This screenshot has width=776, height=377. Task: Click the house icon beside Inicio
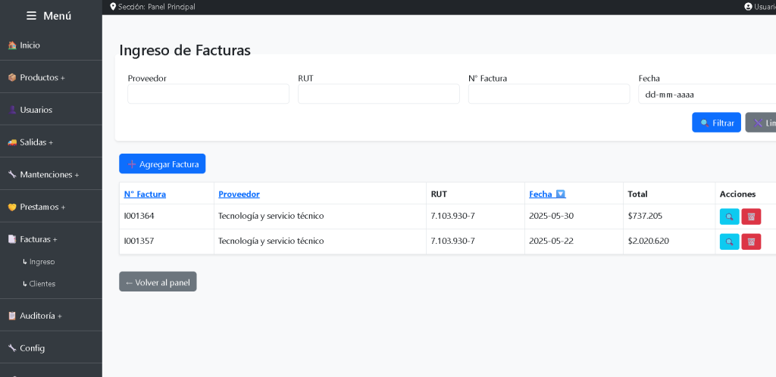point(12,45)
